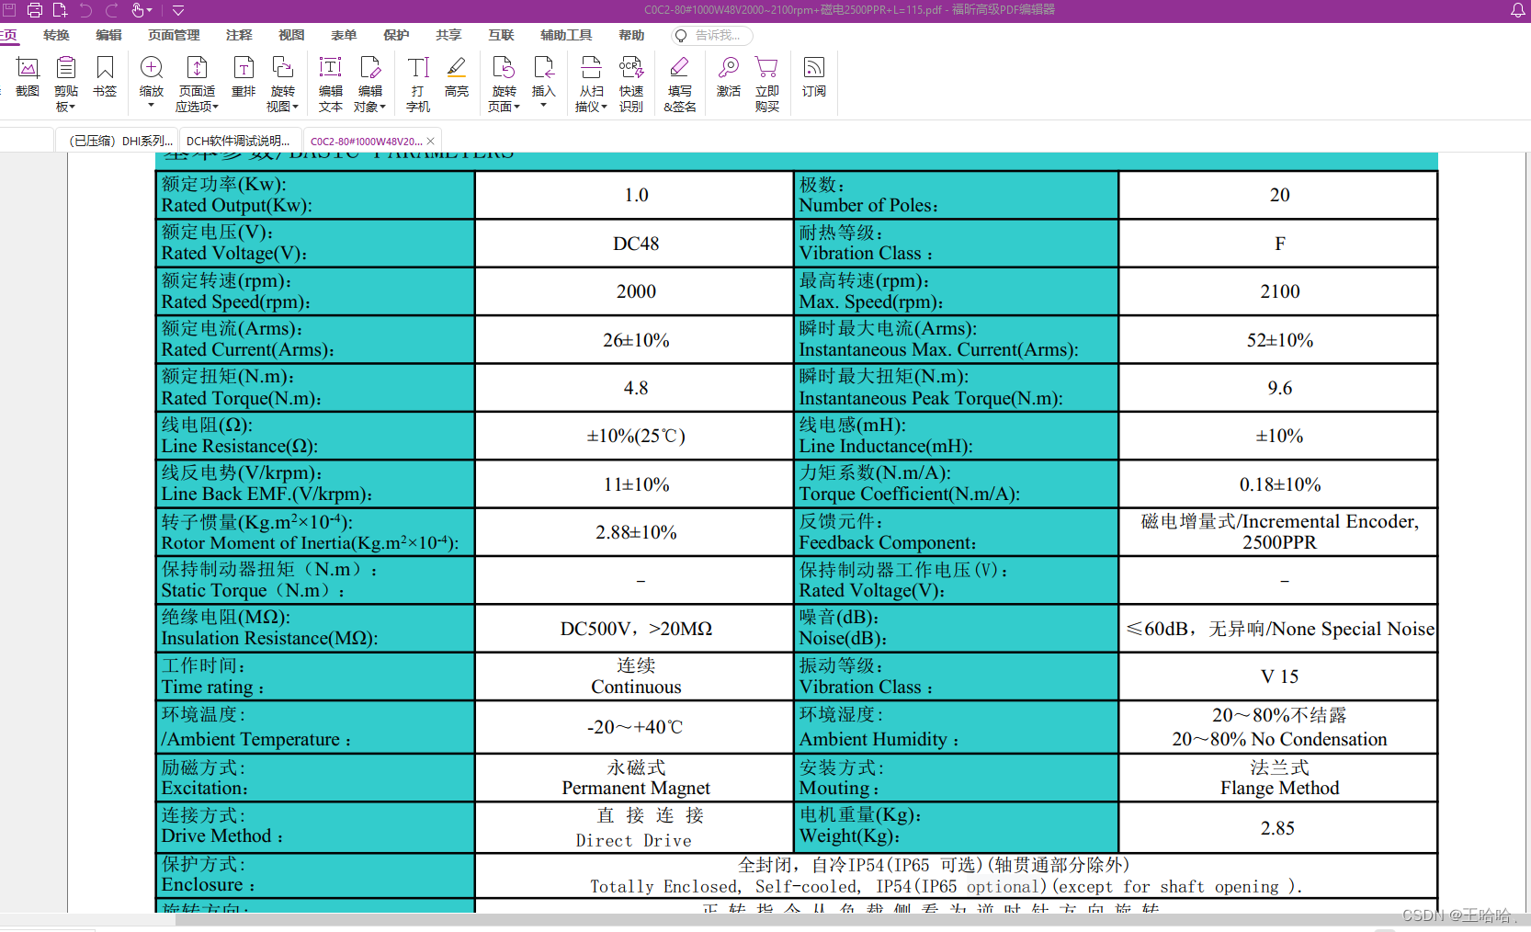Click the 告诉我 search box

click(712, 35)
